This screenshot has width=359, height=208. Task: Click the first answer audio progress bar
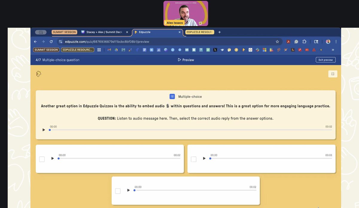click(119, 158)
